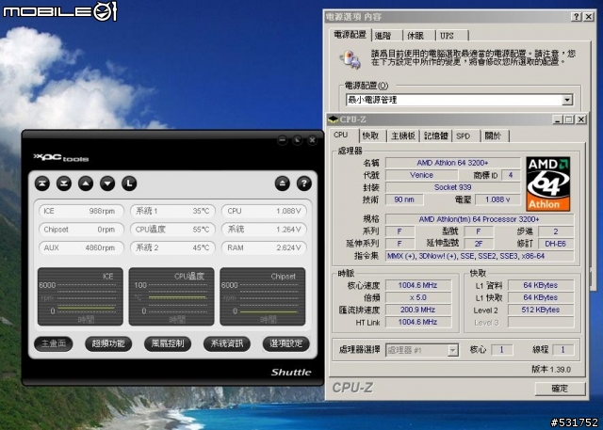Click the ICE fan speed graph
The image size is (603, 430).
point(80,296)
